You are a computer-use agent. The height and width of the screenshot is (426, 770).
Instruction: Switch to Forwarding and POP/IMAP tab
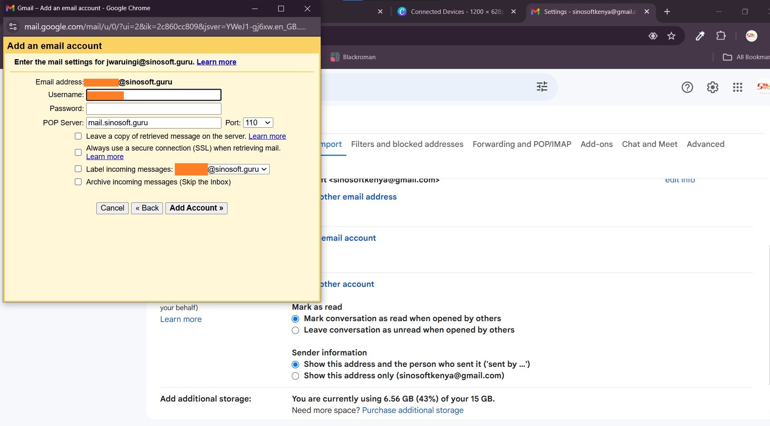pos(522,144)
